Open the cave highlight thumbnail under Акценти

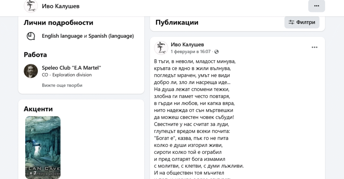pos(43,147)
